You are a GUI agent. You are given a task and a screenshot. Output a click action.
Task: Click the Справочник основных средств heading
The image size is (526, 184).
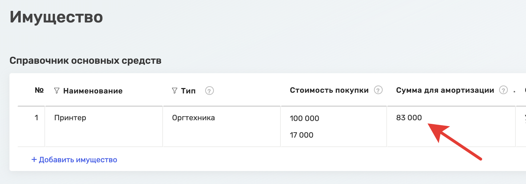[85, 60]
